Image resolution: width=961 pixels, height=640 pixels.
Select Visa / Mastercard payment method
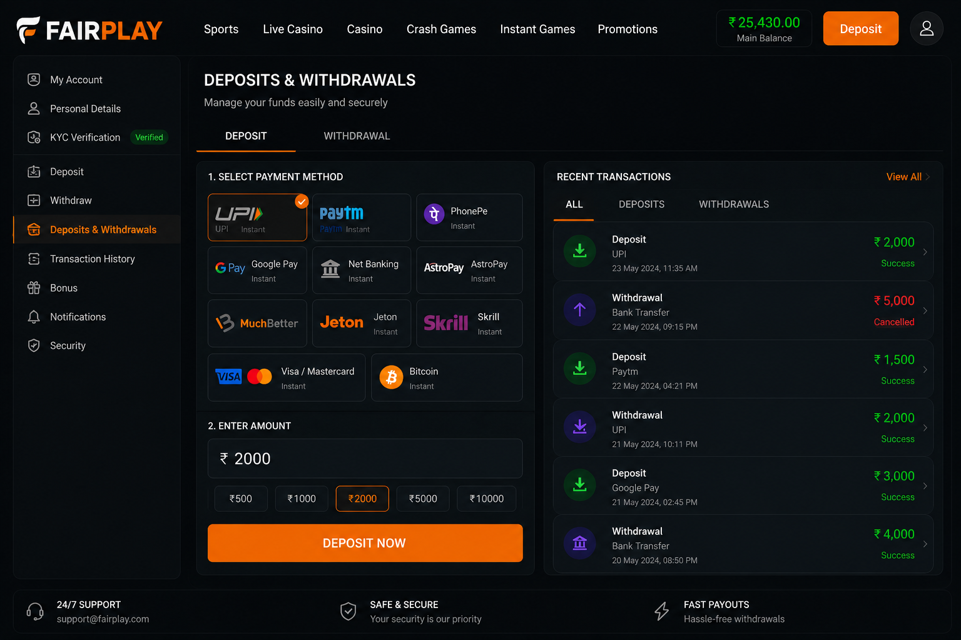pos(287,377)
